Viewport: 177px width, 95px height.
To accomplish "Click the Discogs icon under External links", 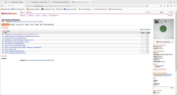I will [154, 92].
